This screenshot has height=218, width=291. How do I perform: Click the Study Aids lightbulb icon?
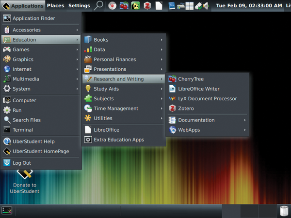[88, 89]
